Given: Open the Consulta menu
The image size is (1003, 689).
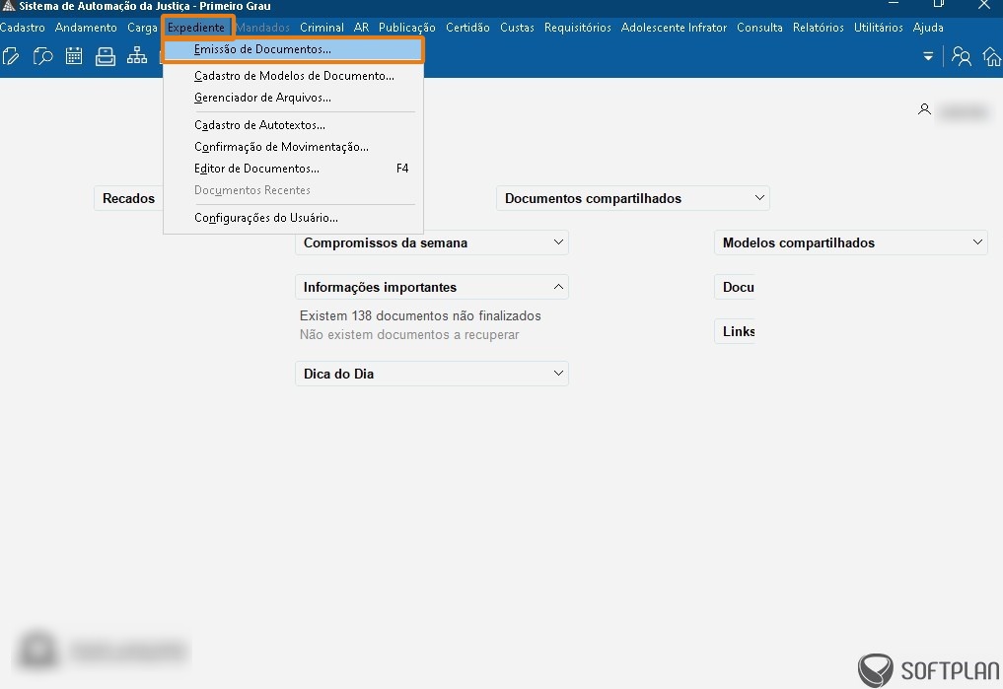Looking at the screenshot, I should click(759, 28).
